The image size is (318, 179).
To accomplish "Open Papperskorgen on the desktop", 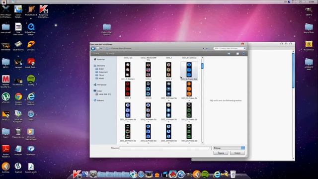I will (18, 133).
